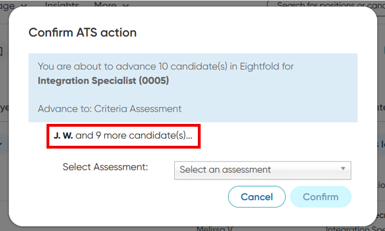Click the "advance 10 candidate(s) in Eightfold" message

coord(166,67)
